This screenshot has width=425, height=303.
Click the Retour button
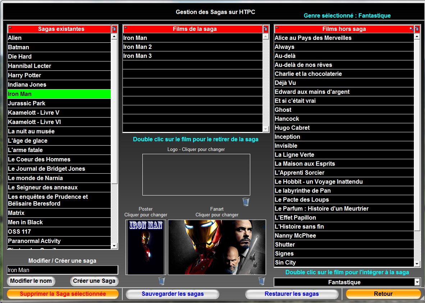(x=383, y=294)
